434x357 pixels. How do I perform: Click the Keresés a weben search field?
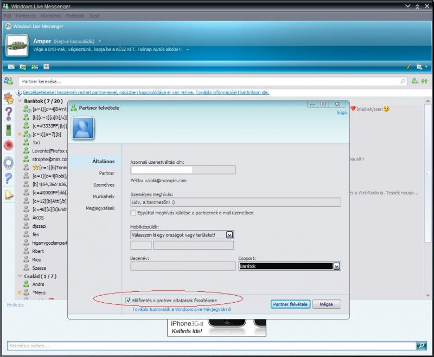(x=212, y=346)
